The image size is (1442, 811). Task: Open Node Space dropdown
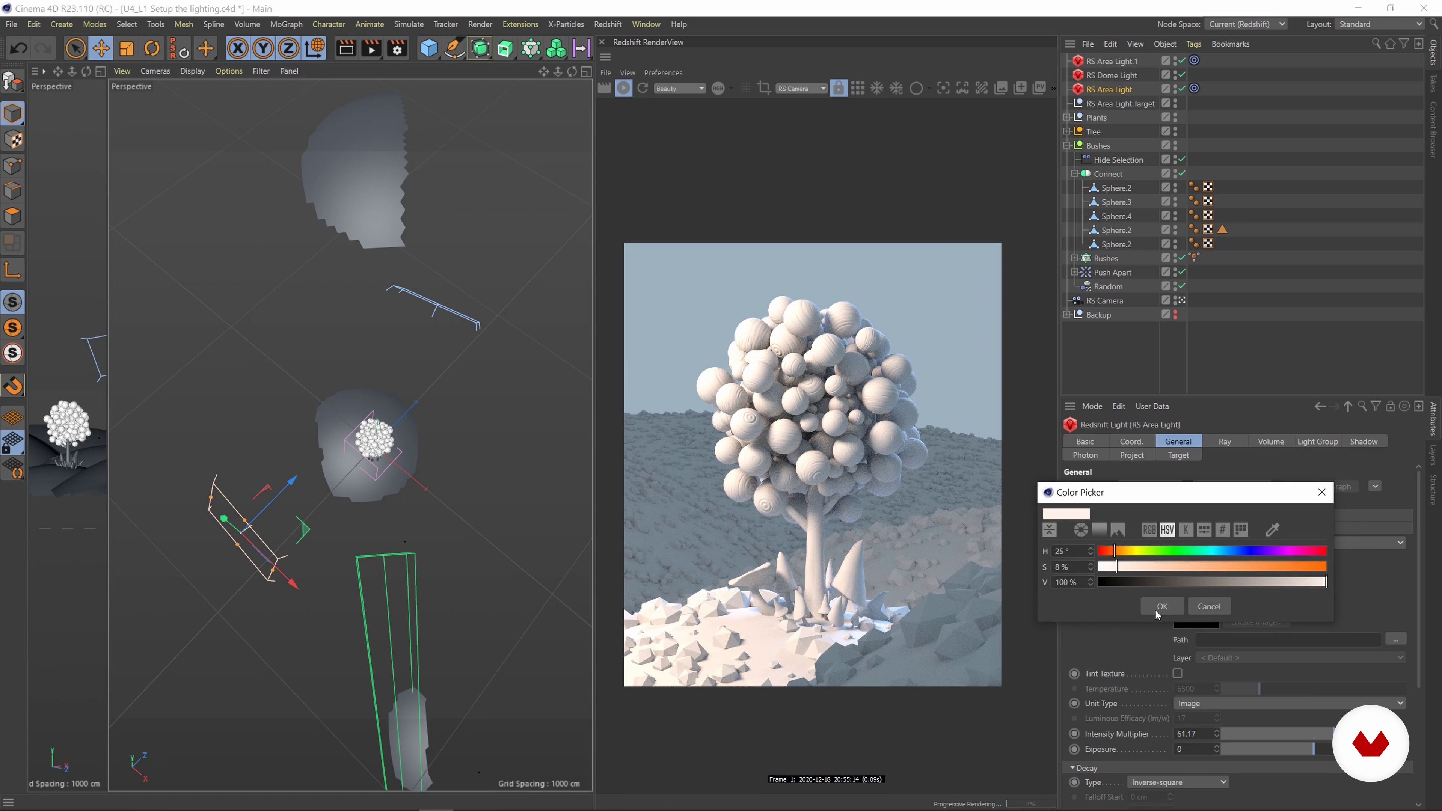pos(1246,24)
